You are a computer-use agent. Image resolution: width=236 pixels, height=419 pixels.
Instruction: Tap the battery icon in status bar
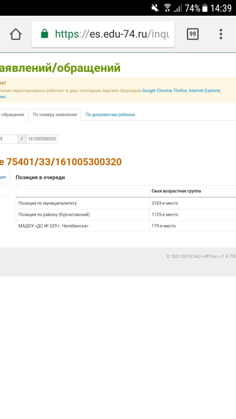pos(205,8)
